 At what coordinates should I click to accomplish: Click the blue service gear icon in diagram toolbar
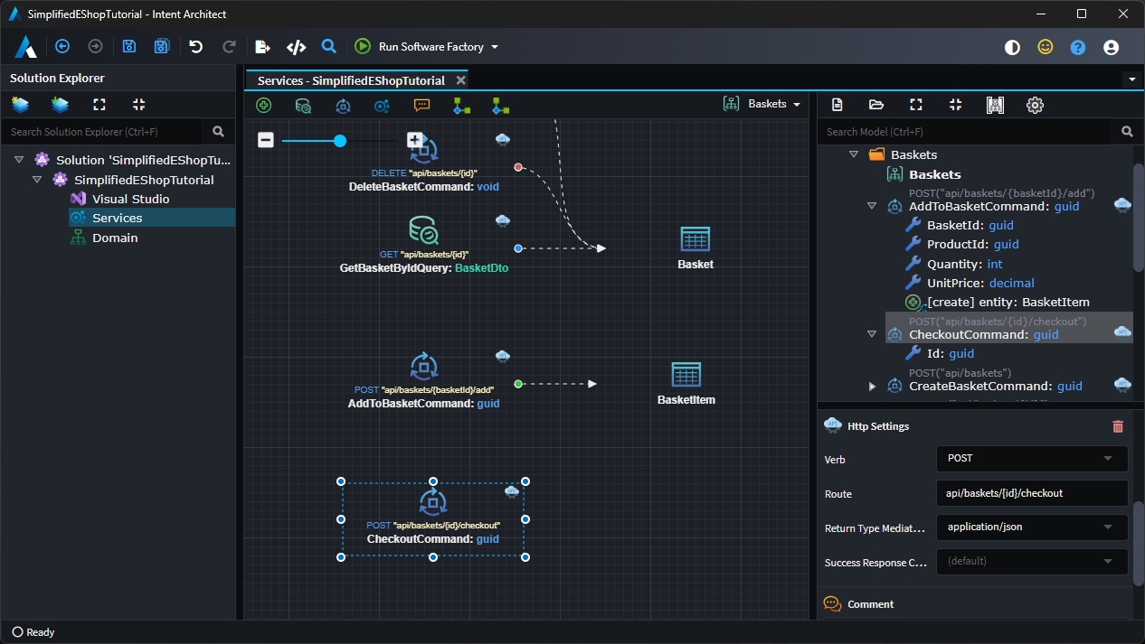[382, 106]
